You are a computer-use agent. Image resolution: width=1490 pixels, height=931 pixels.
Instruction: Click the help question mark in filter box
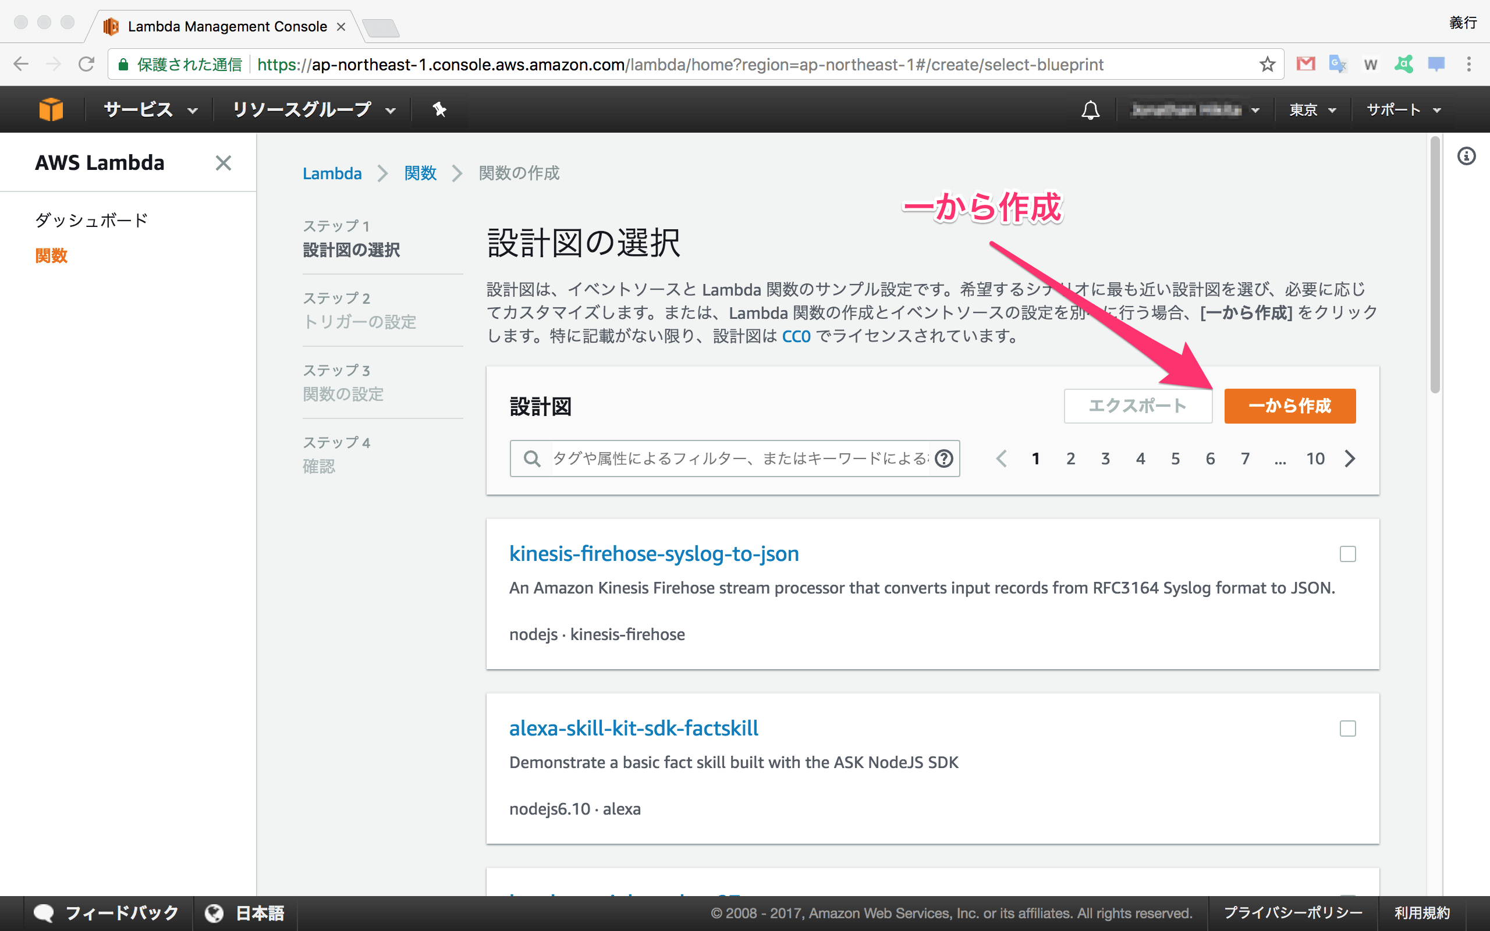943,459
